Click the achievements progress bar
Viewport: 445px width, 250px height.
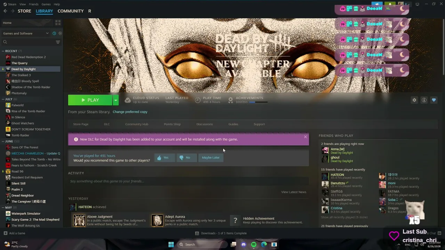(258, 102)
